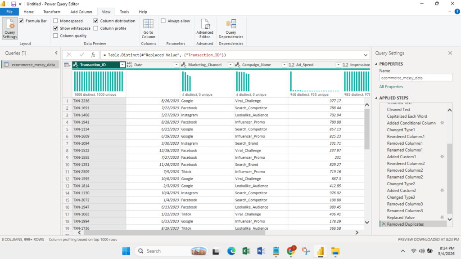
Task: Collapse the Queries pane
Action: point(56,53)
